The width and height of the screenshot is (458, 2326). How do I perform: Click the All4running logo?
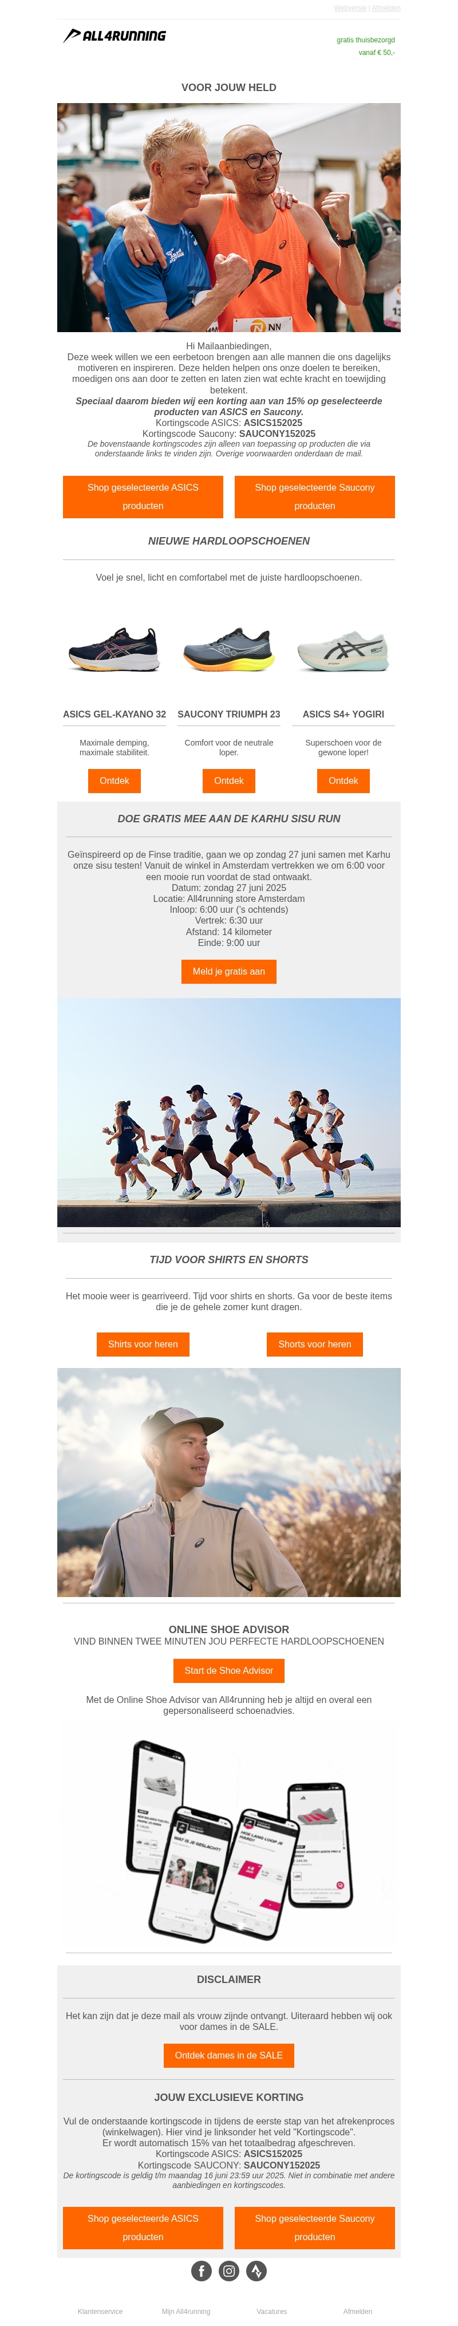(x=114, y=36)
